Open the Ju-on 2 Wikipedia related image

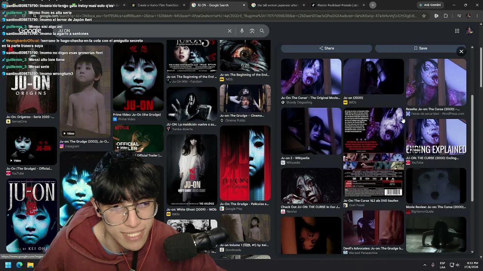pyautogui.click(x=311, y=131)
